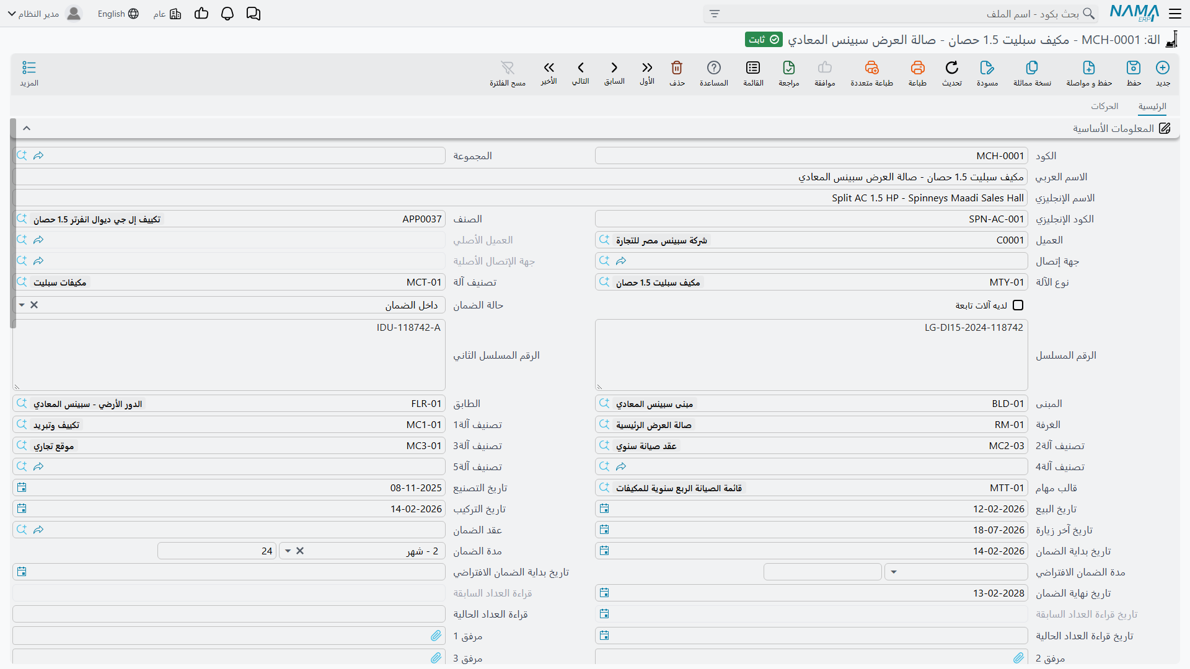Click the مدة الضمان value field 24
Screen dimensions: 1190x669
217,551
